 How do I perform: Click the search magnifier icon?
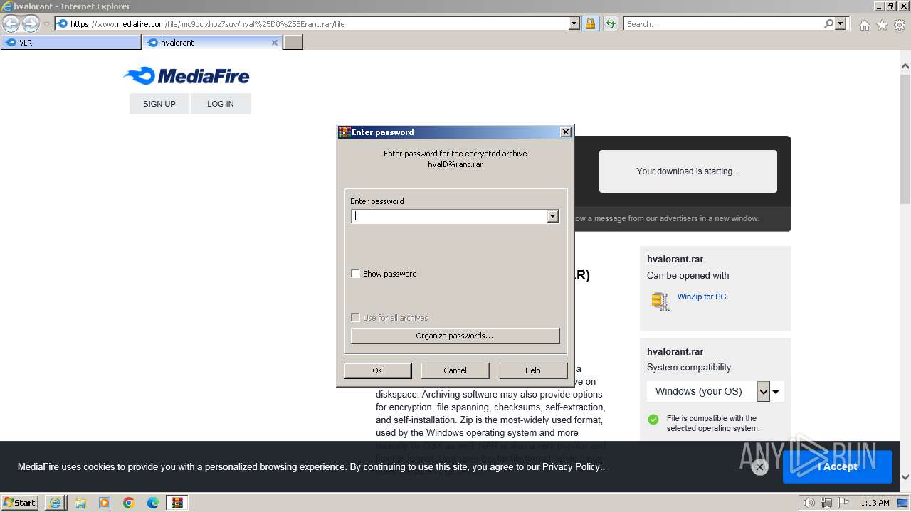[828, 23]
